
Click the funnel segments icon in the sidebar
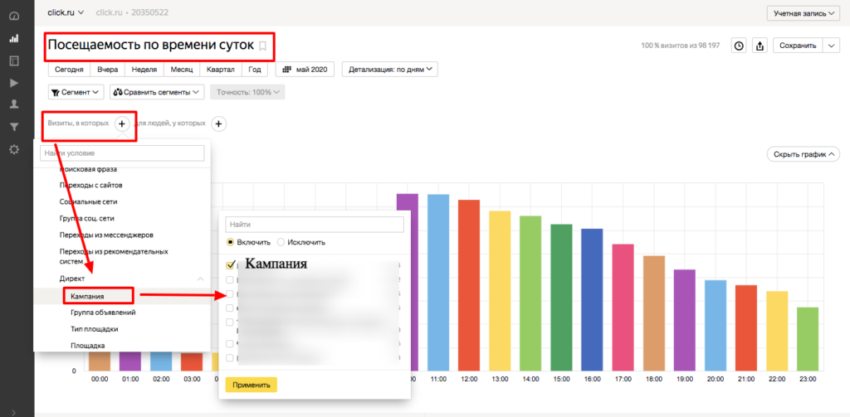pyautogui.click(x=13, y=127)
